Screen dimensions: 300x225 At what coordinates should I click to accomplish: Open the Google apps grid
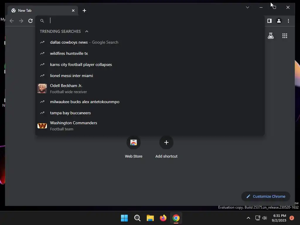(x=285, y=36)
